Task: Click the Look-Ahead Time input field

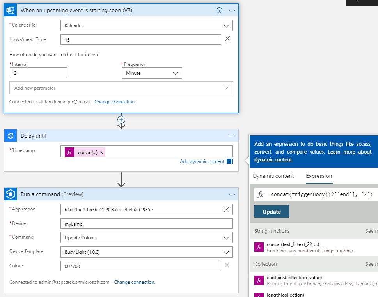Action: [x=141, y=40]
